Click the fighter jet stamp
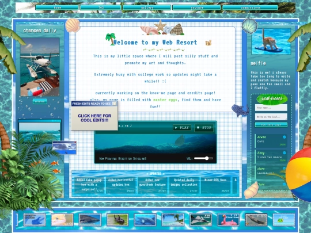 [x=201, y=220]
